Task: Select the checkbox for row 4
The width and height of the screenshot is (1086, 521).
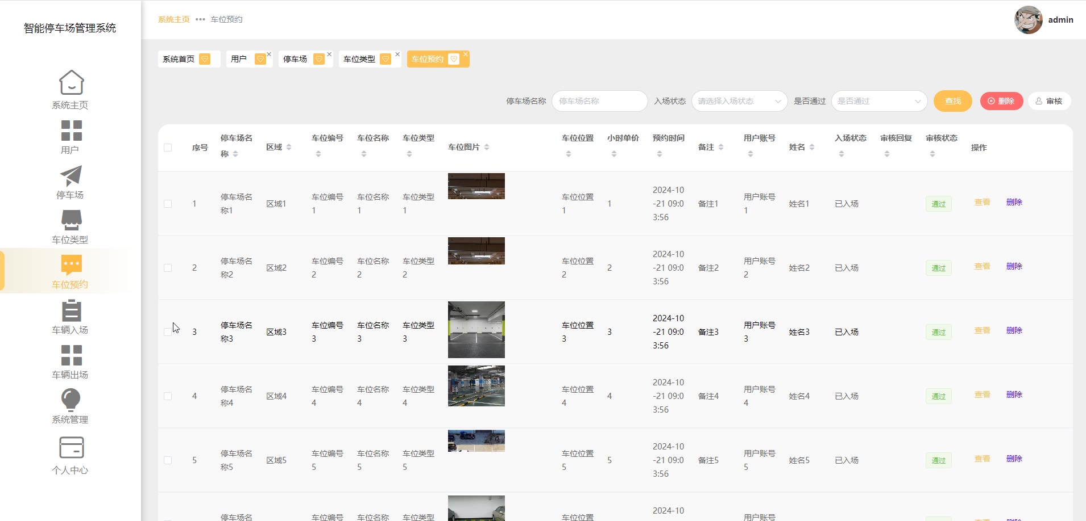Action: click(168, 396)
